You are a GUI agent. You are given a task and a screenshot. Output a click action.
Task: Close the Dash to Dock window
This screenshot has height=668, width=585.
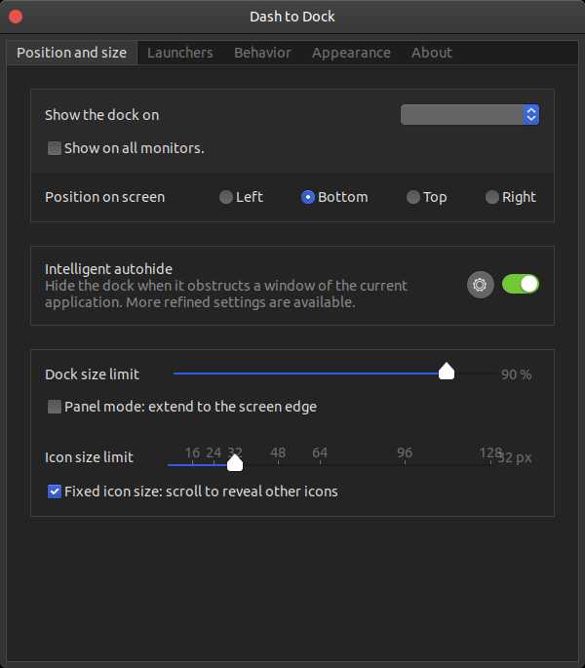pos(16,17)
